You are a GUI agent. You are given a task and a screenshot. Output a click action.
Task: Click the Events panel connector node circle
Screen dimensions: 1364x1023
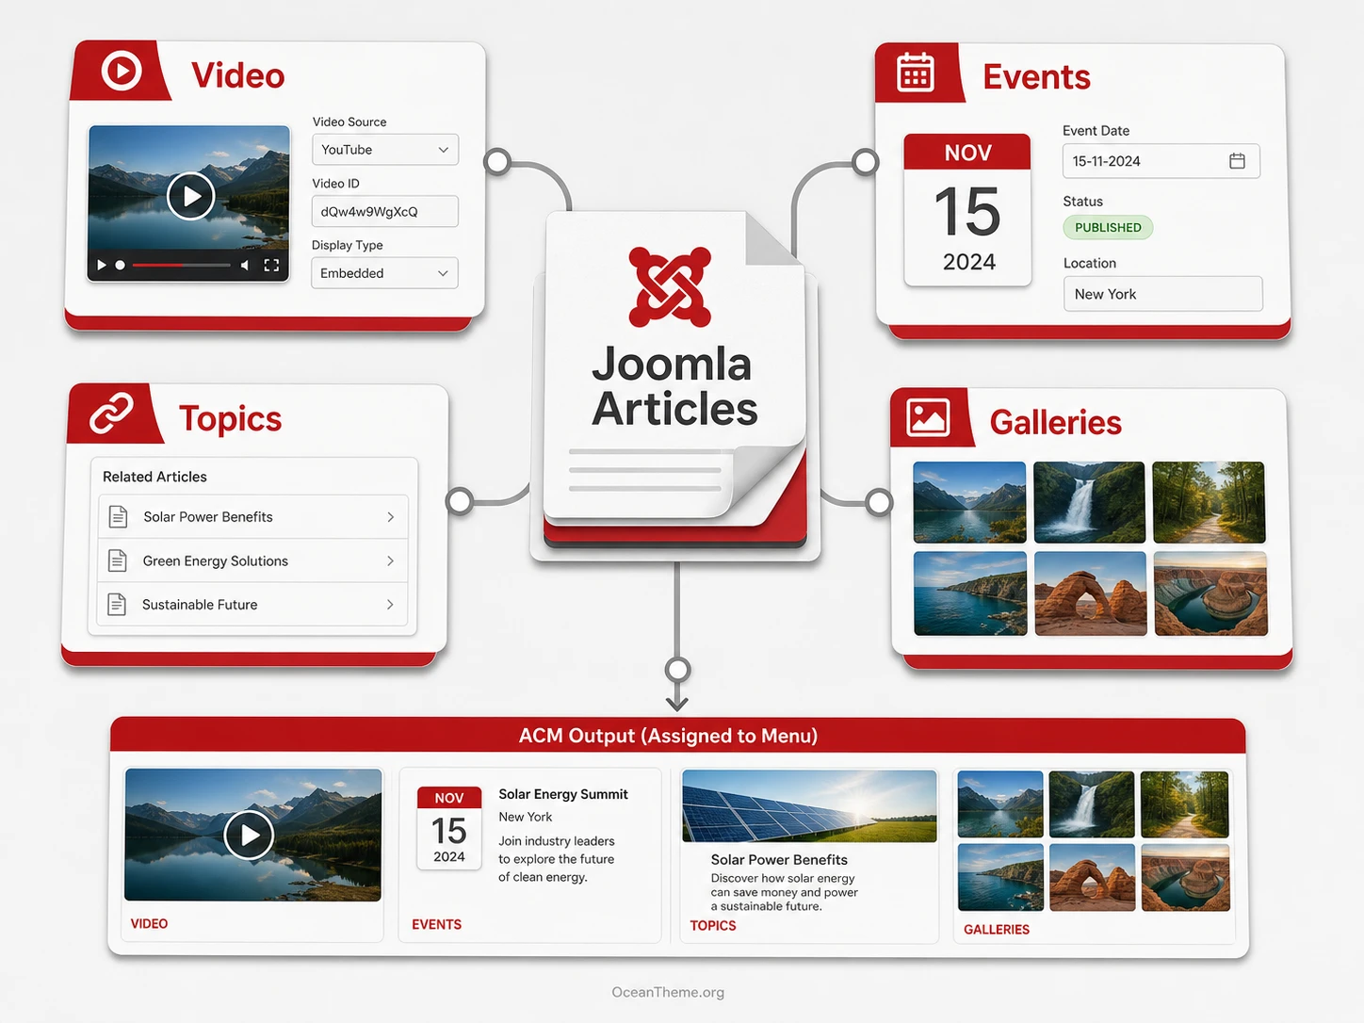point(865,162)
